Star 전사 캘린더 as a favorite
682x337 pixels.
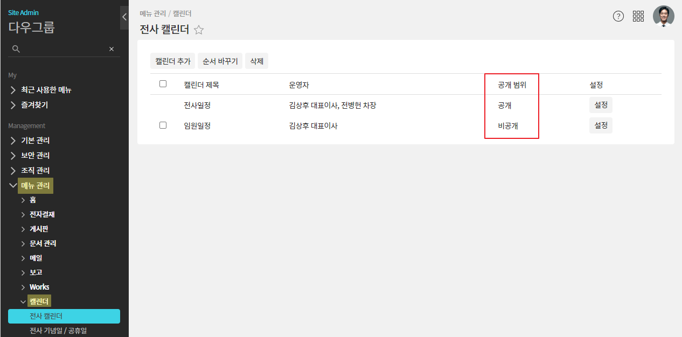tap(199, 30)
